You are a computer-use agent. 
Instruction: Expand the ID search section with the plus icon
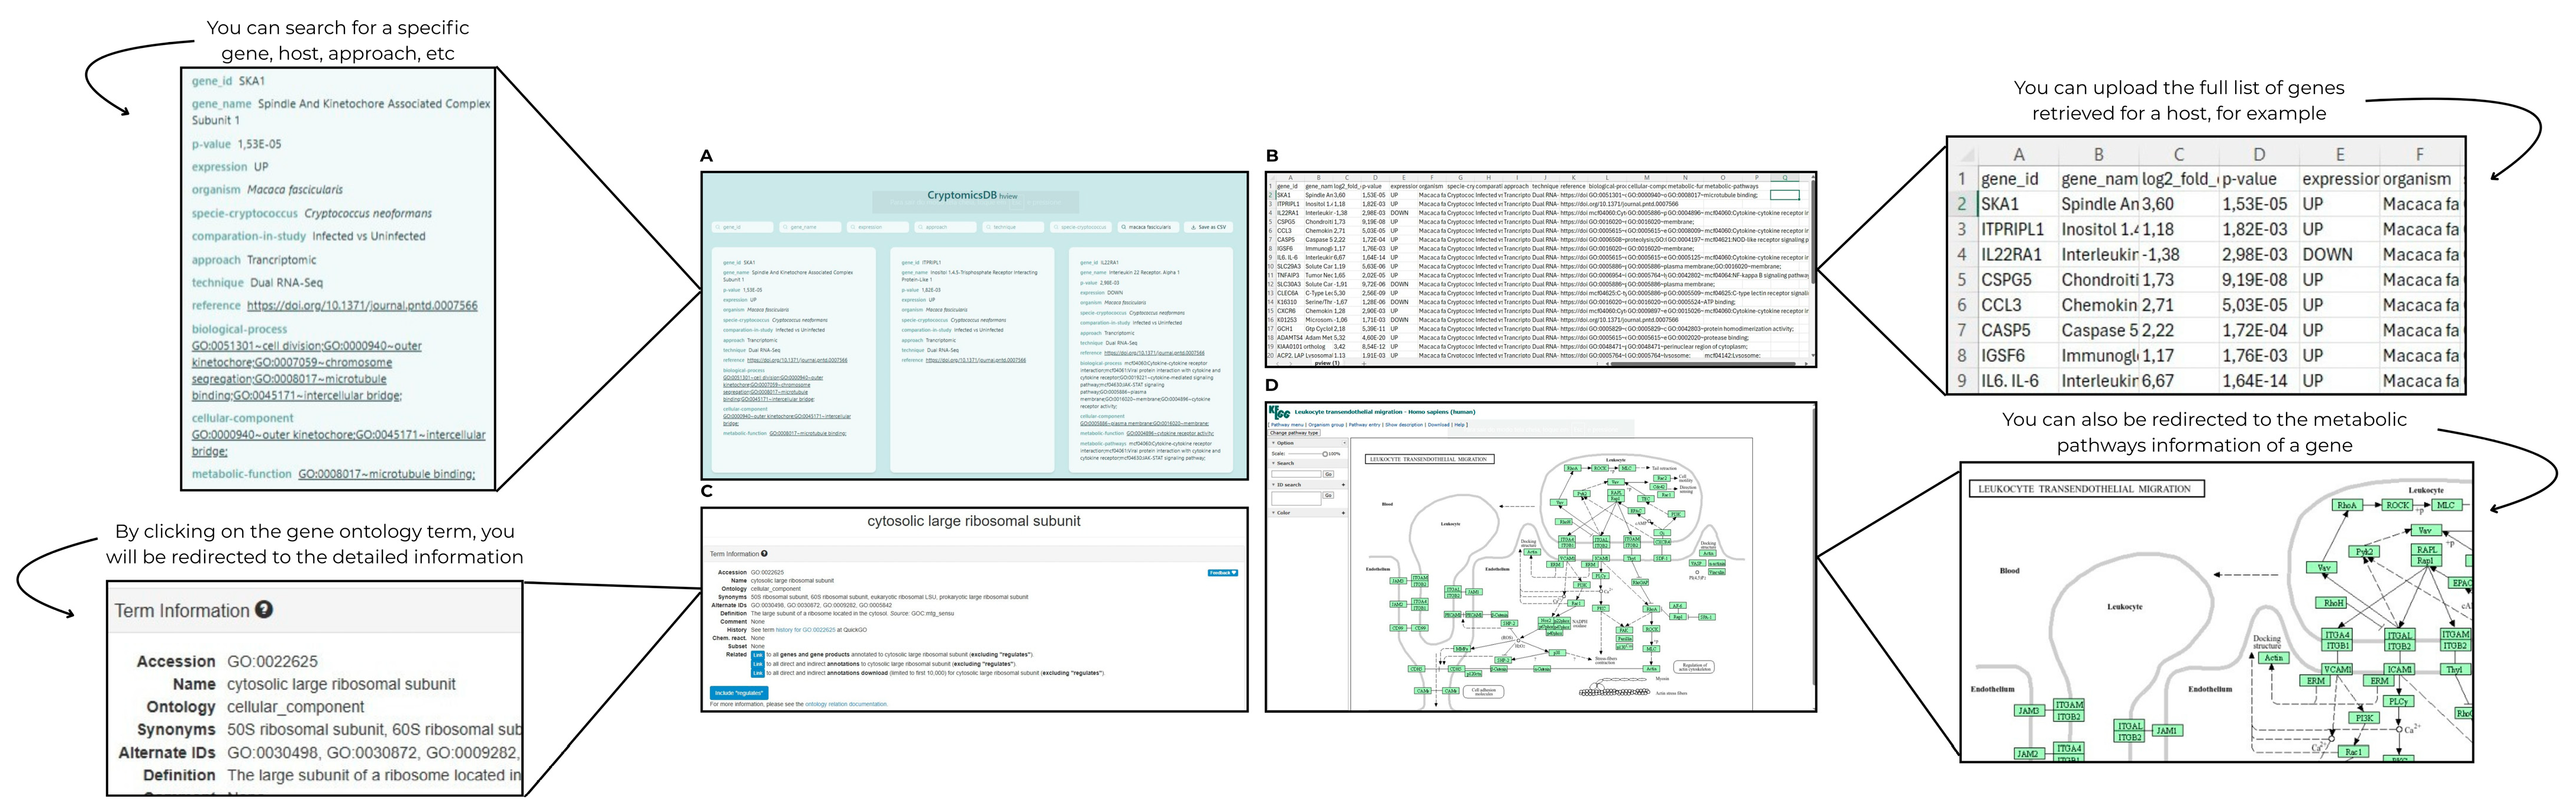point(1344,485)
